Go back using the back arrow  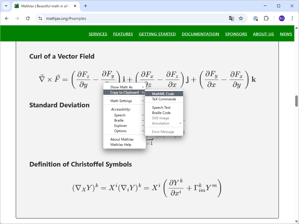7,18
